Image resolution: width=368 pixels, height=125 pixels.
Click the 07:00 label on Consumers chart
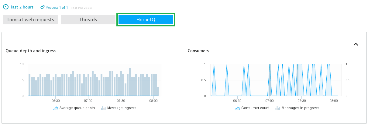coord(270,101)
